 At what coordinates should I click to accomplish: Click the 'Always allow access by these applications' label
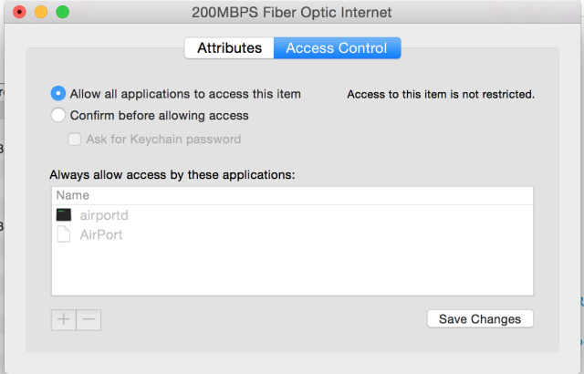coord(172,174)
